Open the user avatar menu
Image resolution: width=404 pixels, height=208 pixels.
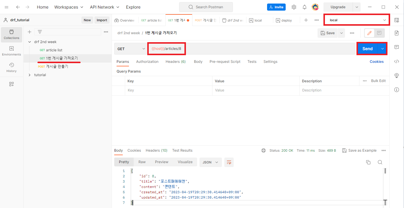coord(315,7)
